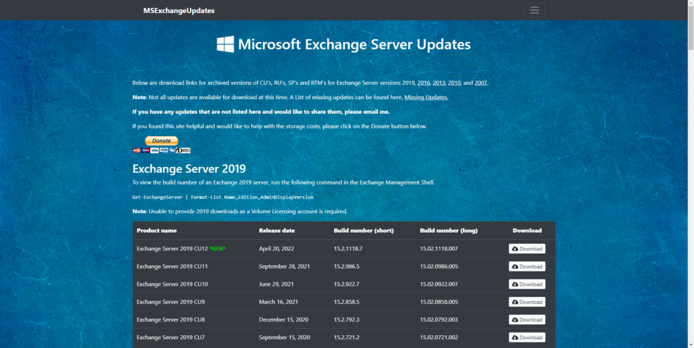Jump to Exchange 2013 section link
694x348 pixels.
[x=439, y=83]
